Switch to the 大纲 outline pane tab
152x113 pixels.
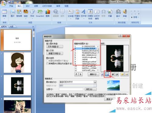[11, 27]
